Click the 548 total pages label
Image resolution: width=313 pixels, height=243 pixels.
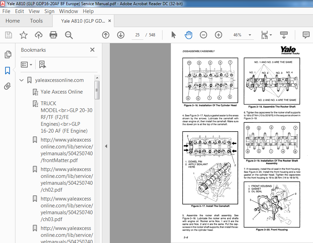[x=152, y=35]
